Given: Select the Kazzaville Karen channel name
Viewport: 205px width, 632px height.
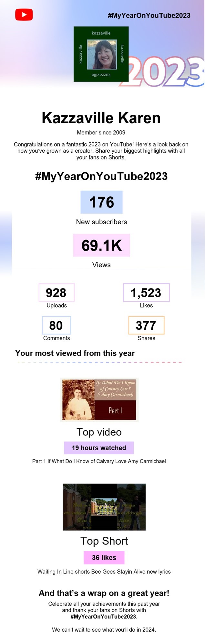Looking at the screenshot, I should coord(101,118).
